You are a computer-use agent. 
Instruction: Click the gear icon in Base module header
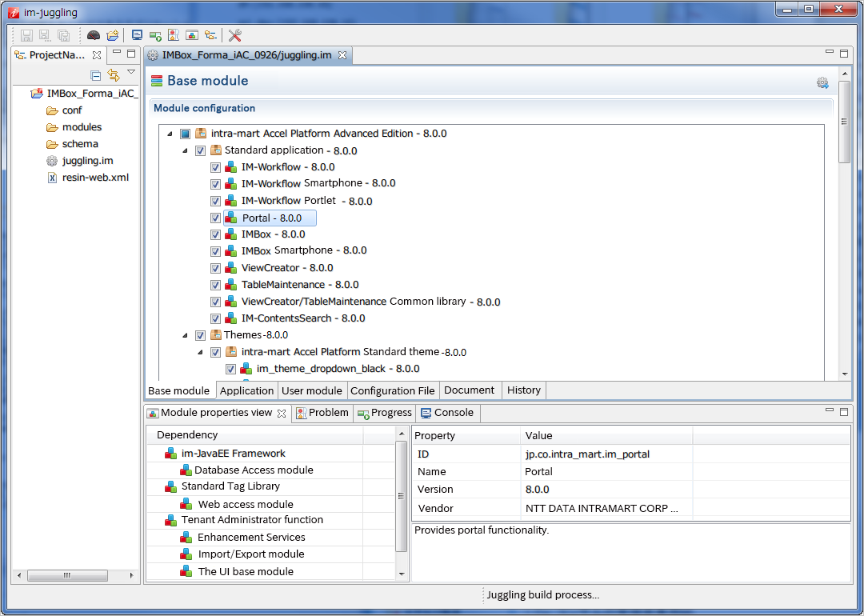822,82
